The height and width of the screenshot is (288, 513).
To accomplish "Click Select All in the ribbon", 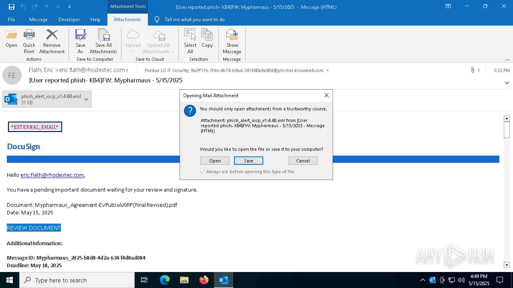I will [190, 42].
